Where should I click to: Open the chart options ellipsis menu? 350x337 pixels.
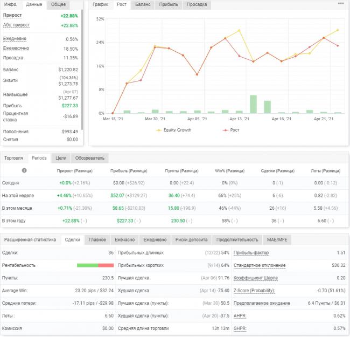tap(341, 3)
